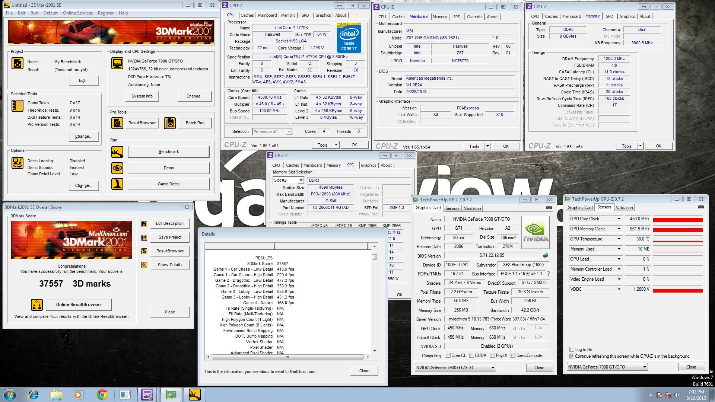
Task: Open the Online Services menu in 3DMark
Action: pyautogui.click(x=77, y=13)
